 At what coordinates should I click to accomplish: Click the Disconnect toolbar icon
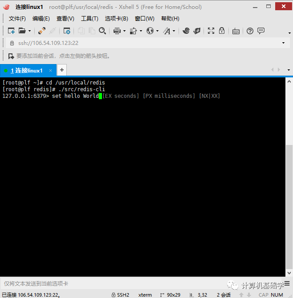click(x=53, y=31)
